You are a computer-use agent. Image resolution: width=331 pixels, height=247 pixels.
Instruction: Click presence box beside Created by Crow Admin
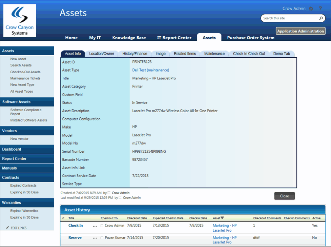point(109,193)
